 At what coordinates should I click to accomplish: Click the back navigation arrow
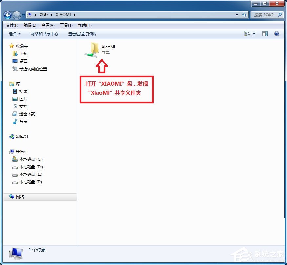click(7, 15)
